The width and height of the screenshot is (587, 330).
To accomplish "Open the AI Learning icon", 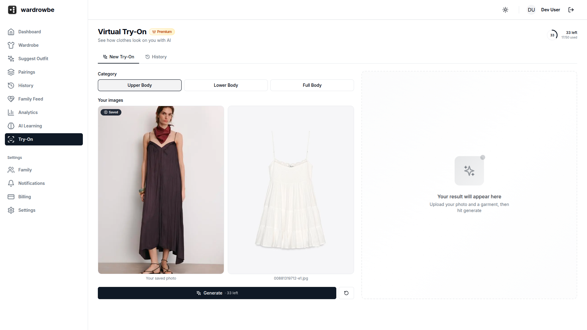I will [11, 126].
